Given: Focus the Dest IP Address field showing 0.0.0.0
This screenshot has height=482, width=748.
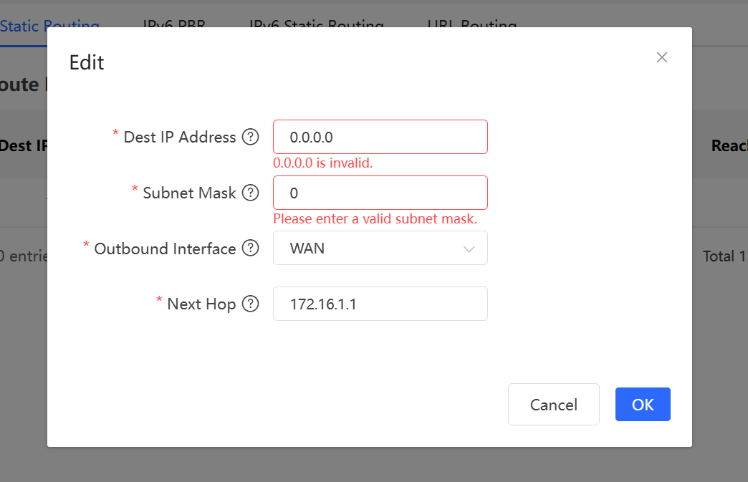Looking at the screenshot, I should pos(380,137).
